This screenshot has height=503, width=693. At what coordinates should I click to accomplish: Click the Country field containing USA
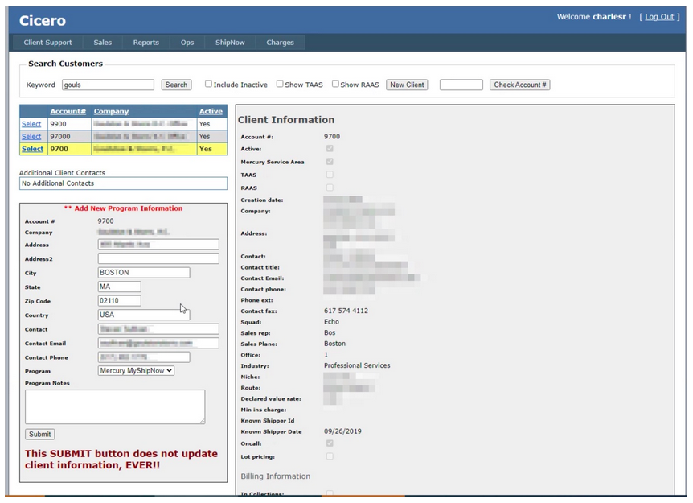coord(144,315)
